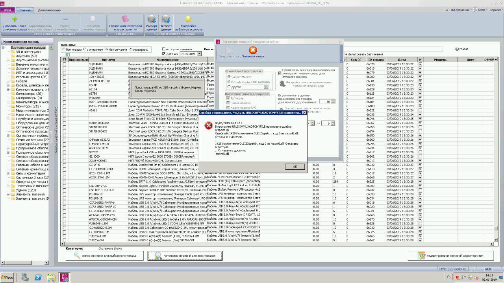
Task: Click the 'настройка' link next to E-Trade Content DB
Action: click(264, 82)
